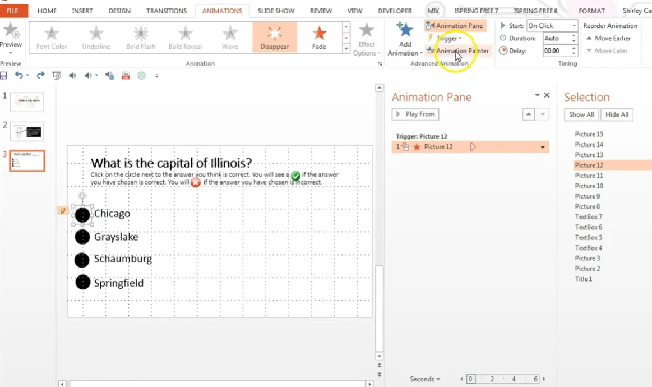Open the Slide Show tab
Image resolution: width=652 pixels, height=387 pixels.
[x=276, y=11]
